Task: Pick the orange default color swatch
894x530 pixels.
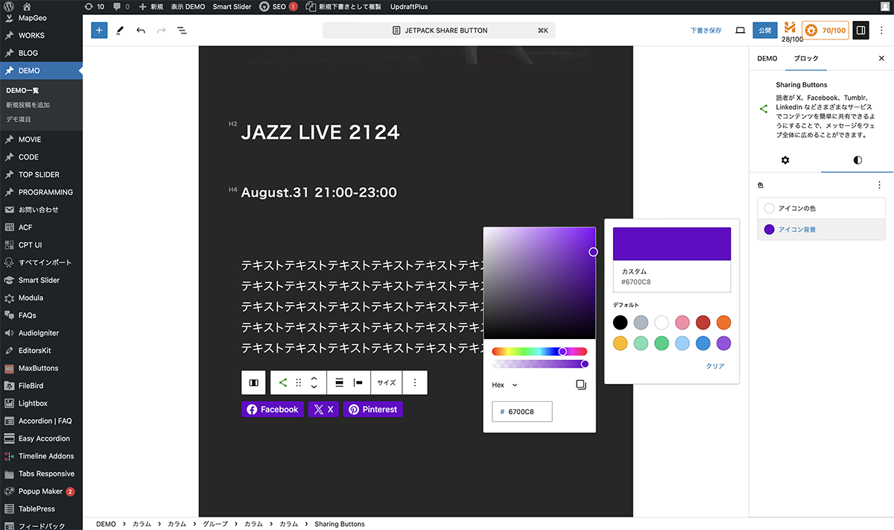Action: (x=723, y=323)
